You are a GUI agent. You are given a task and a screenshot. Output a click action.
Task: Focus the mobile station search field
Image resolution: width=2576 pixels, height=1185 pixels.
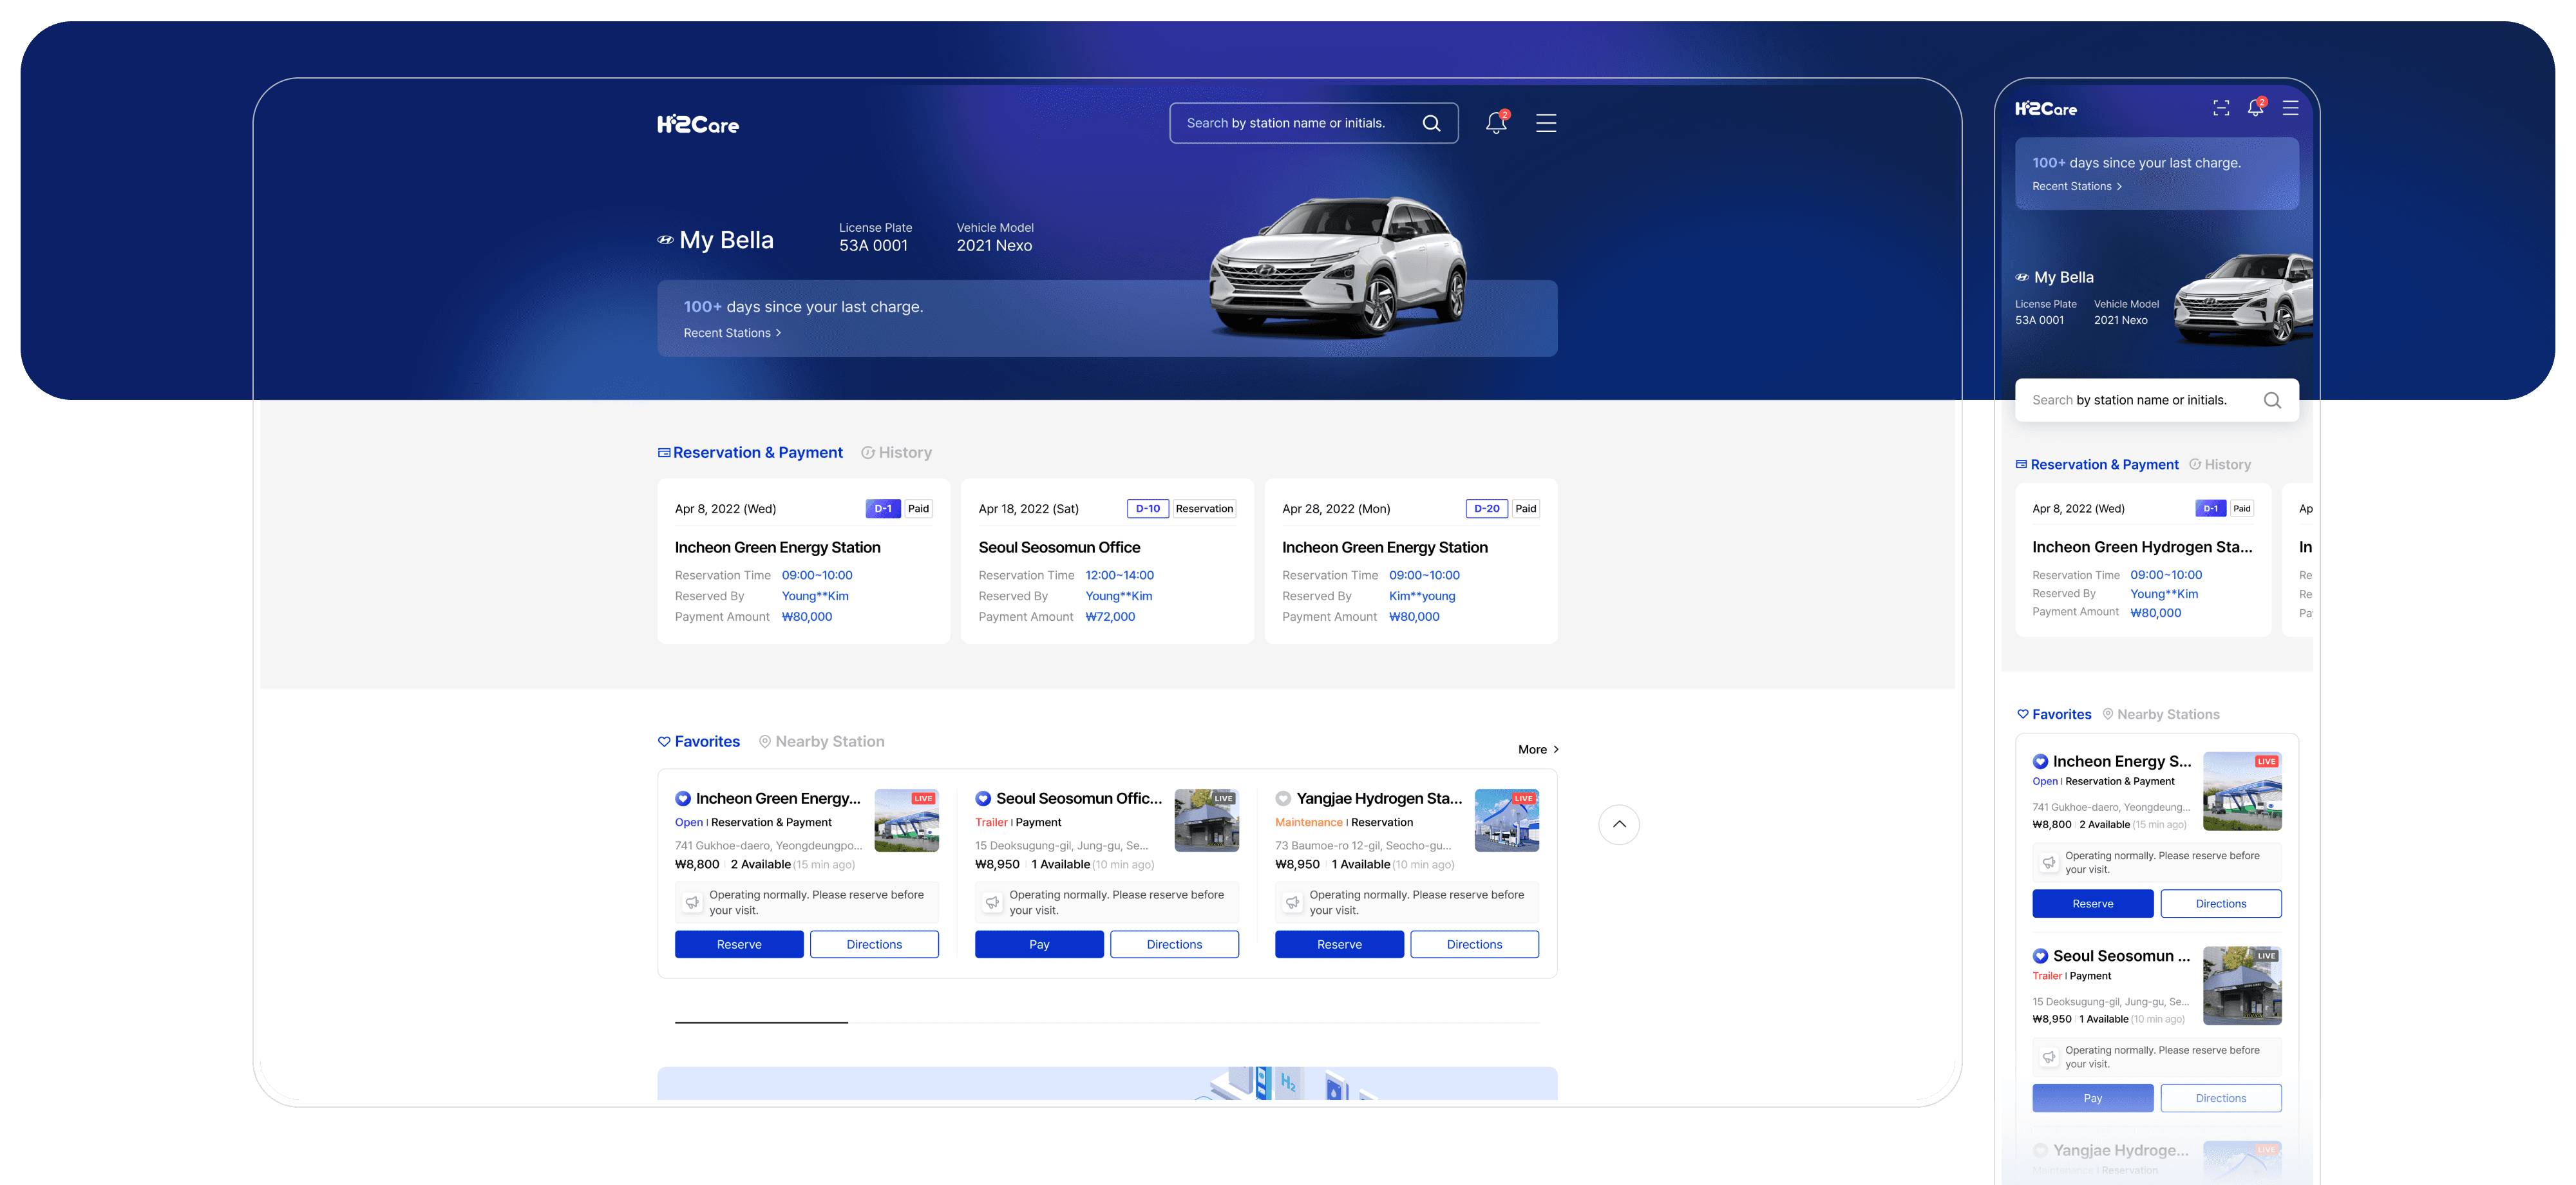2156,400
